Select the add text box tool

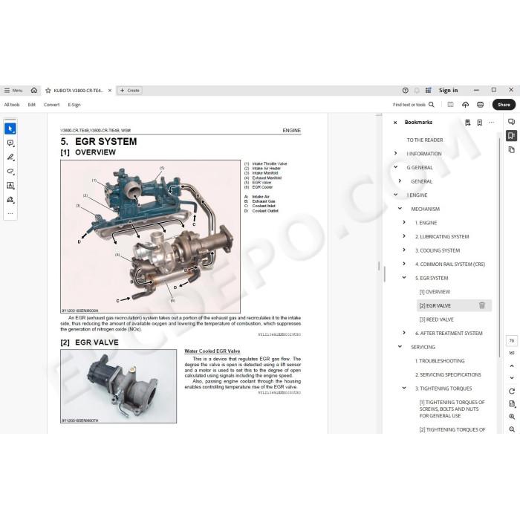tap(10, 186)
